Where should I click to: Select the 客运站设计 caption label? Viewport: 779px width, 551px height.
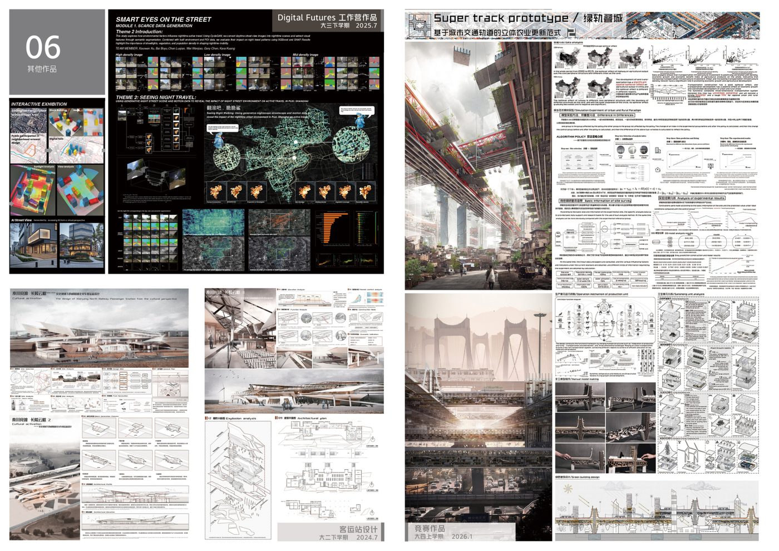pyautogui.click(x=358, y=529)
